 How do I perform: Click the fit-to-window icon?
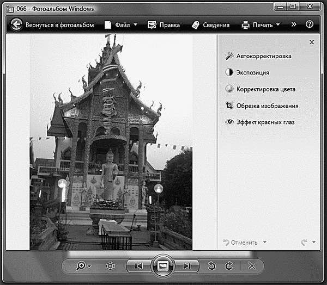click(x=110, y=265)
